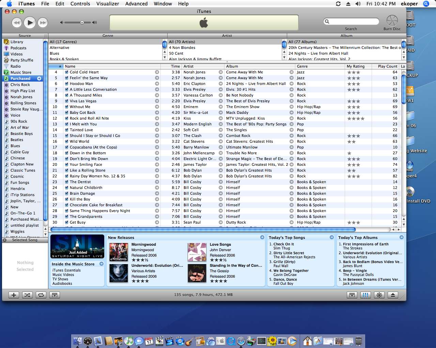Open the search field magnifier dropdown
The image size is (436, 348).
point(327,21)
